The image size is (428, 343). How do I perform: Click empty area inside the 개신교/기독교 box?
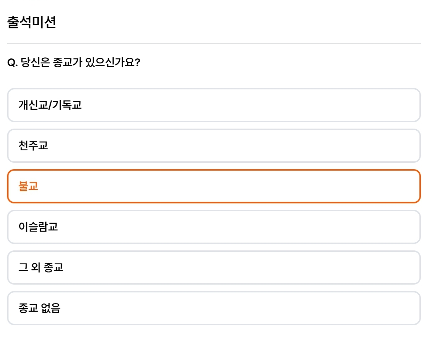click(250, 105)
